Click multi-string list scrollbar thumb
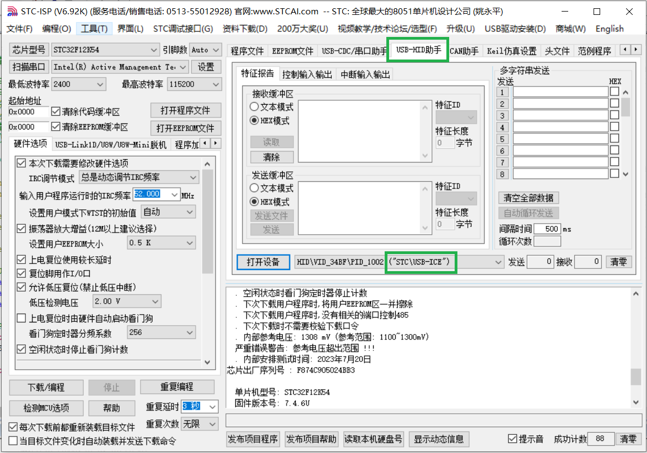 626,107
